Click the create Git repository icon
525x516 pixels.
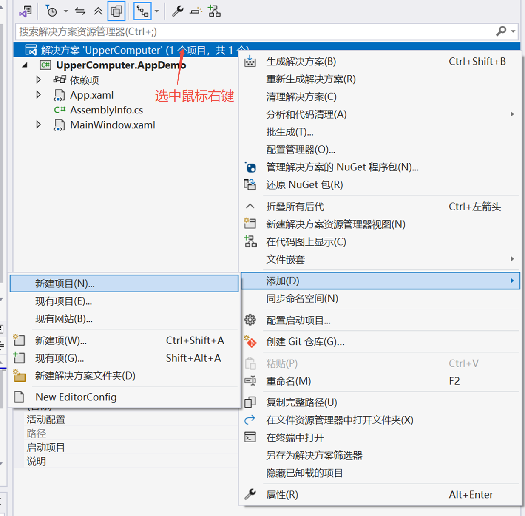(x=250, y=341)
